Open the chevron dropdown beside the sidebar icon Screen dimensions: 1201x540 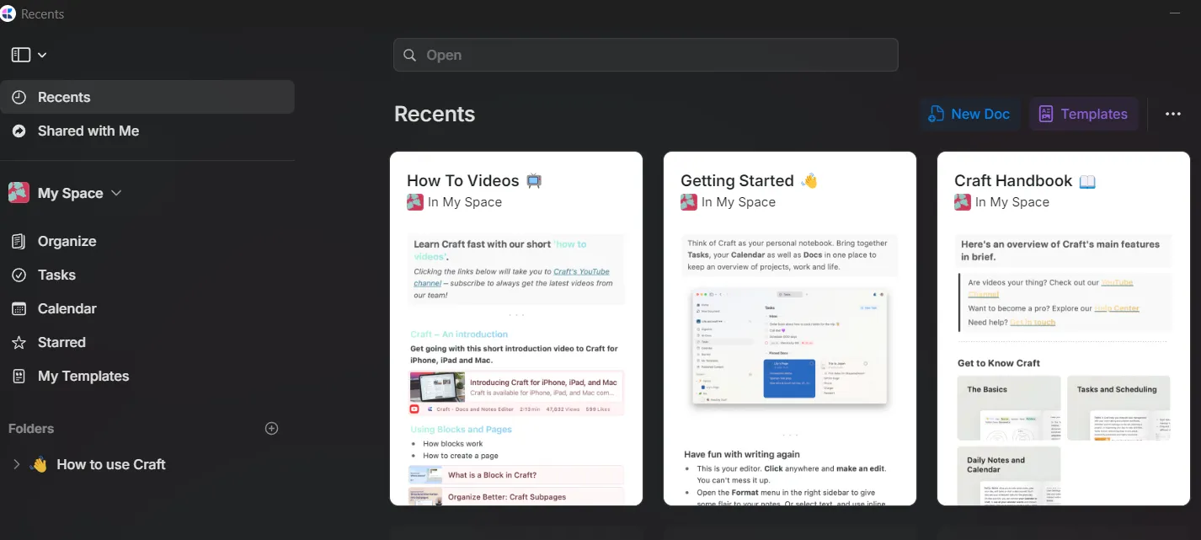point(42,55)
